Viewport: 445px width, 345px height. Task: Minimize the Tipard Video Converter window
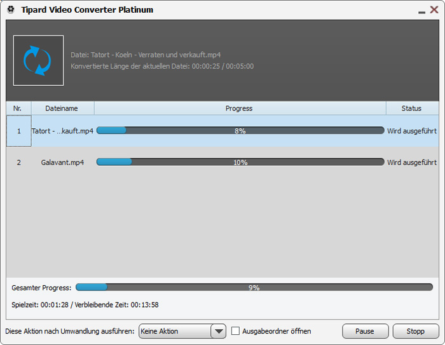[421, 12]
